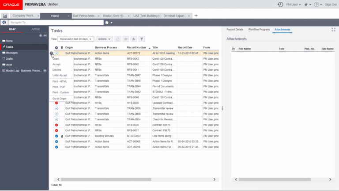339x191 pixels.
Task: Click the filter funnel icon
Action: pyautogui.click(x=142, y=39)
